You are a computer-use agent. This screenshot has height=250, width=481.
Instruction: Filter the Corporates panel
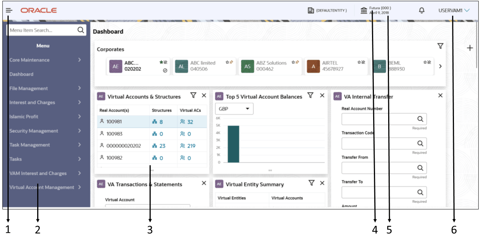coord(440,46)
